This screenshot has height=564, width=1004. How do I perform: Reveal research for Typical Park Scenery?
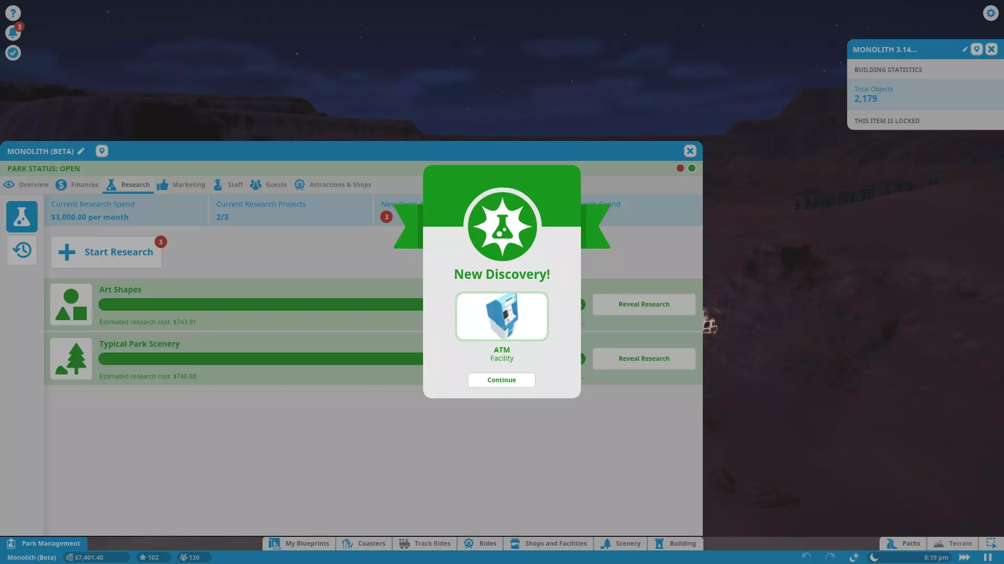644,358
